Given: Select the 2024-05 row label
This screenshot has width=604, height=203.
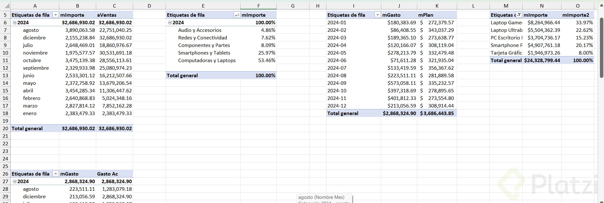Looking at the screenshot, I should pyautogui.click(x=337, y=53).
